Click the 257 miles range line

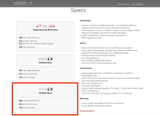click(x=29, y=70)
